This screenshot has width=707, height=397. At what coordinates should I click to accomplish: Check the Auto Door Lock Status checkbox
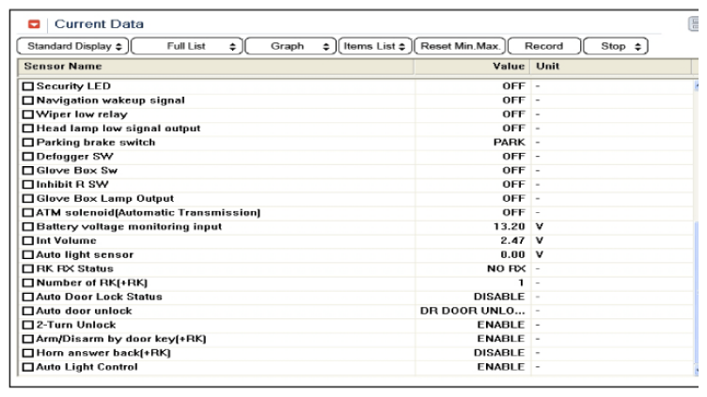coord(28,298)
